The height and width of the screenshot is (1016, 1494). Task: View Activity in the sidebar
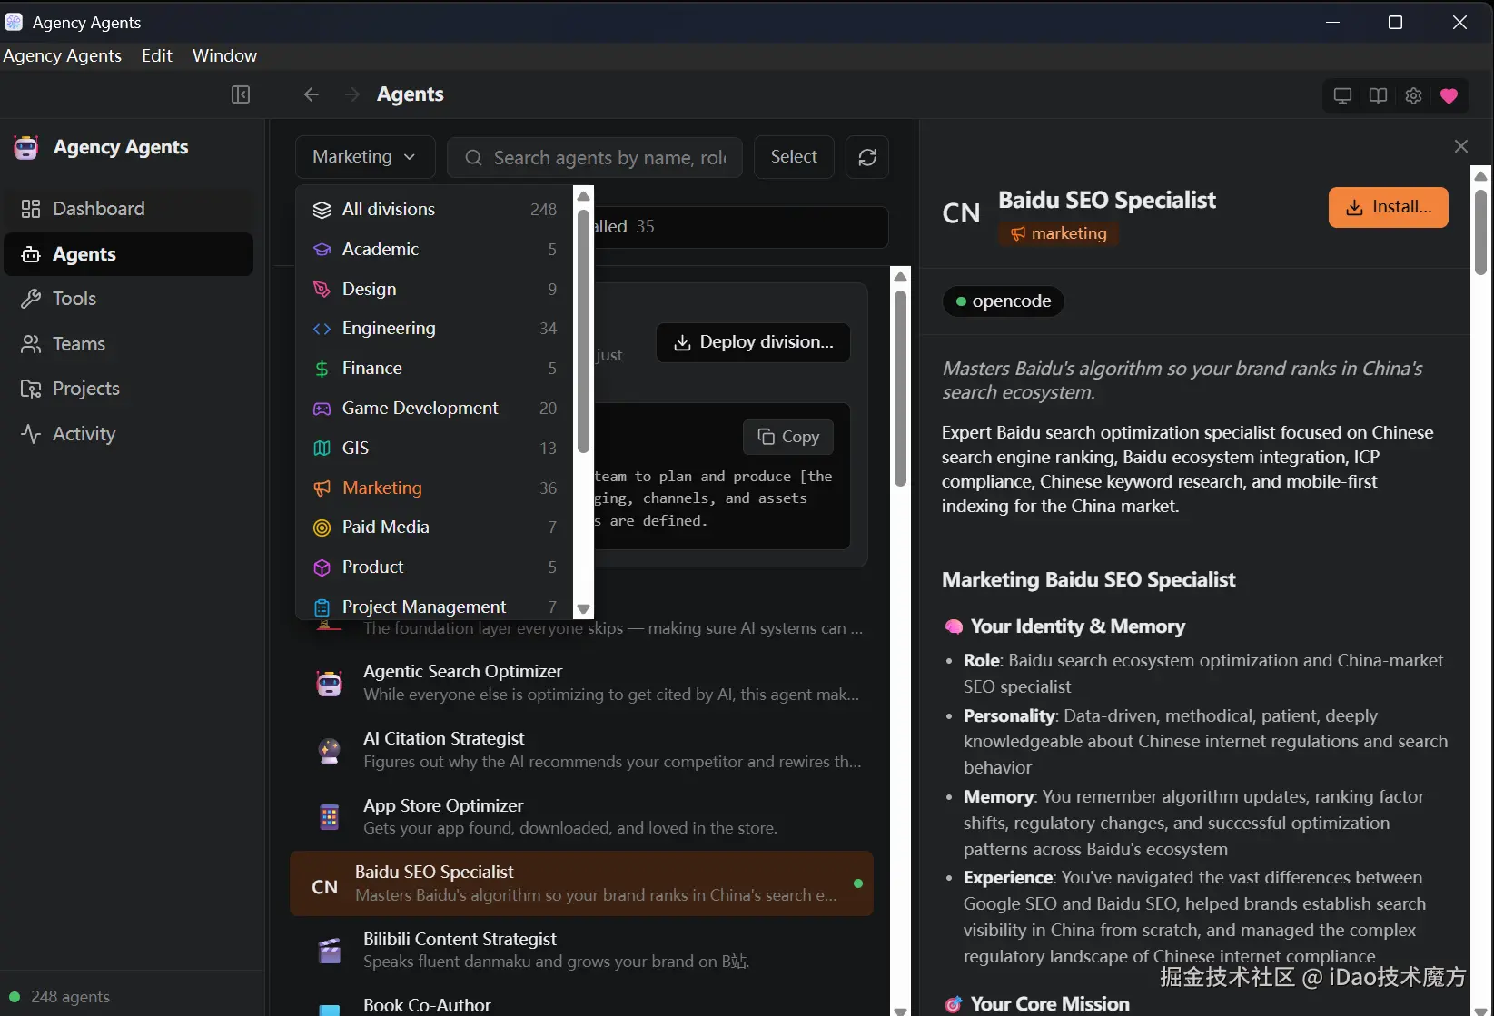click(129, 434)
